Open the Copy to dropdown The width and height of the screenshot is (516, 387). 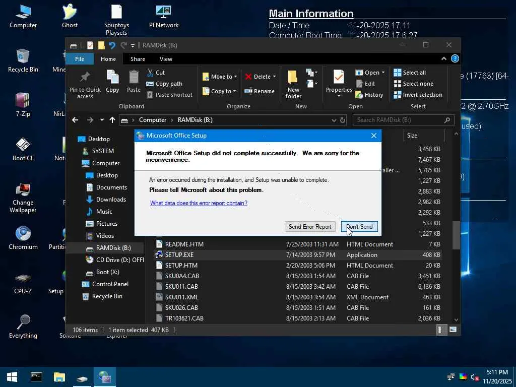pyautogui.click(x=219, y=91)
